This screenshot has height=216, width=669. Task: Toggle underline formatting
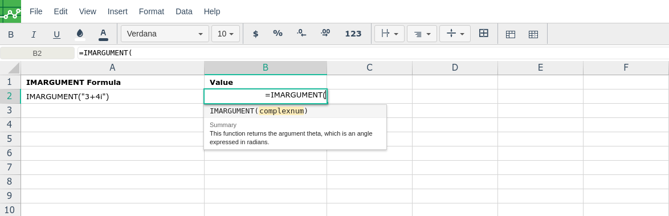pos(57,34)
